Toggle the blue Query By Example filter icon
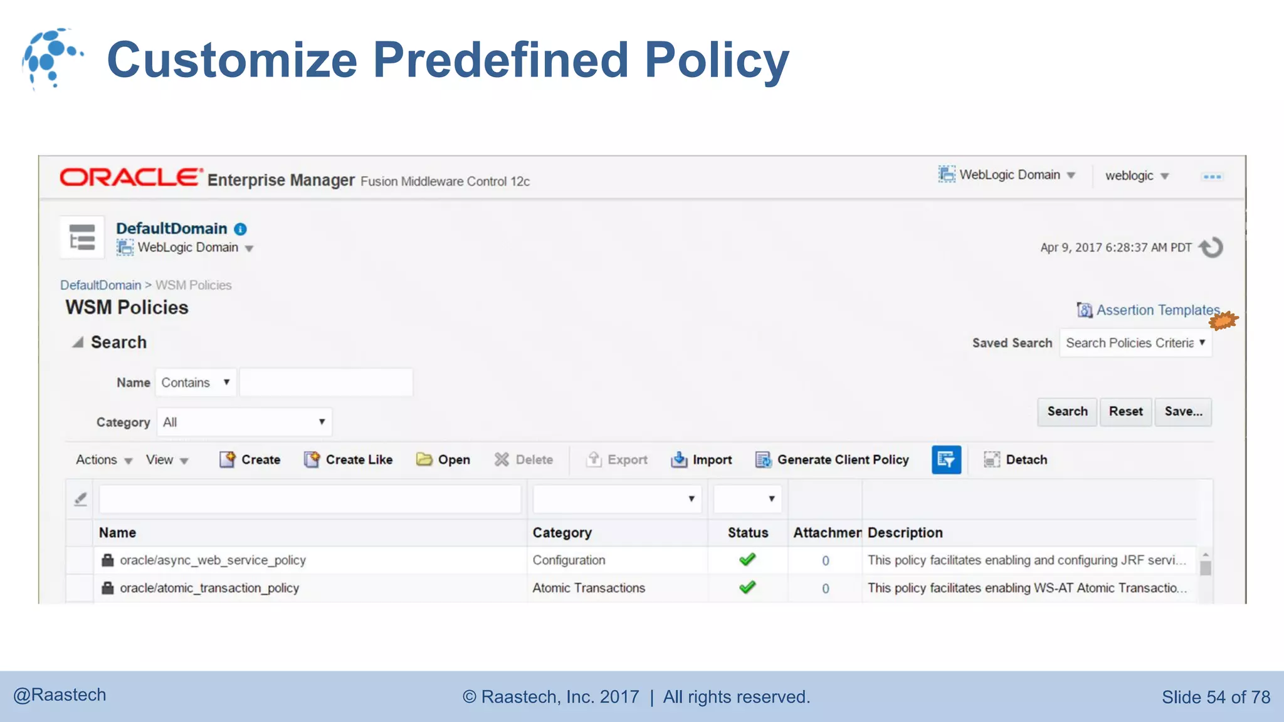The width and height of the screenshot is (1284, 722). click(946, 460)
